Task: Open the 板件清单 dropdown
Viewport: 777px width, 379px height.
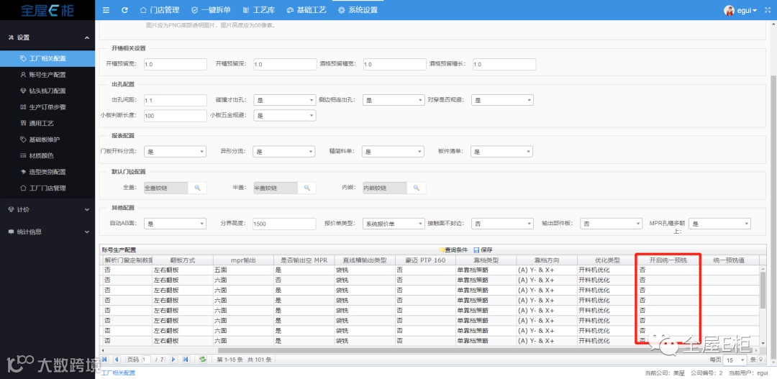Action: (502, 152)
